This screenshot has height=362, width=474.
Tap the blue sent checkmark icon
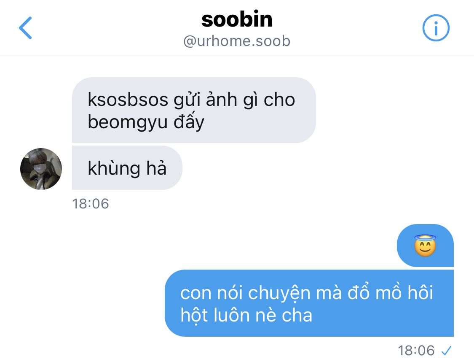pos(446,351)
